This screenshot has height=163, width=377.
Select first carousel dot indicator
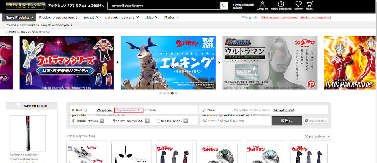[x=160, y=93]
